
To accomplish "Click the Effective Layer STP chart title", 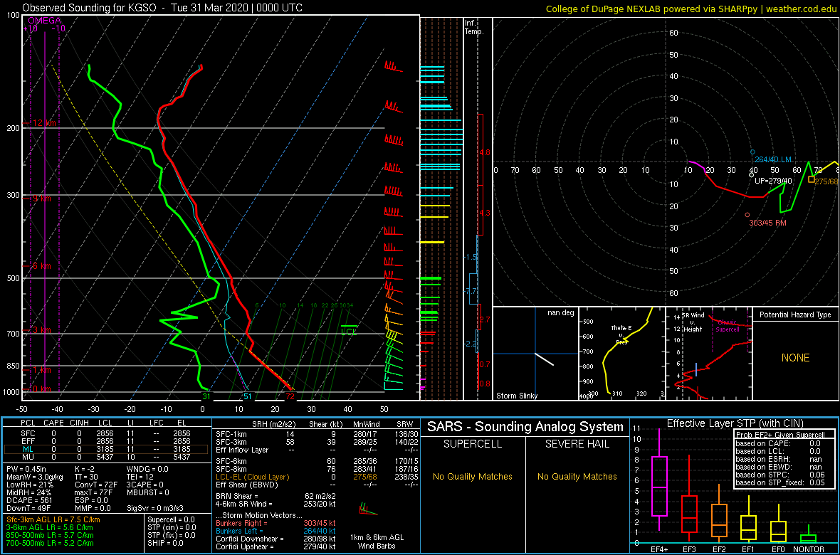I will coord(735,424).
